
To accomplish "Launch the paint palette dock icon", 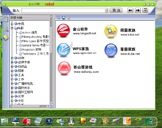I will click(x=104, y=120).
